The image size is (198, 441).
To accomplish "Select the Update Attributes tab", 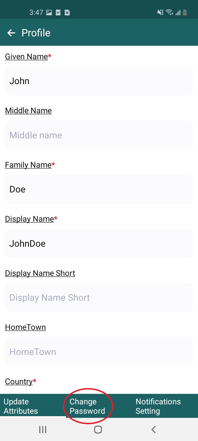I will pos(21,406).
